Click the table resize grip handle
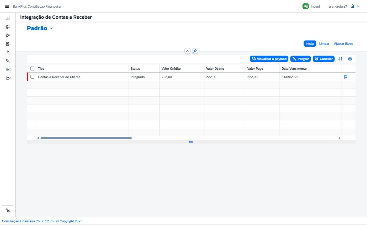 (x=191, y=142)
